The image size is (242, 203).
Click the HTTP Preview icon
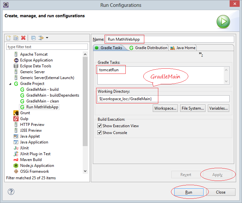click(x=16, y=125)
